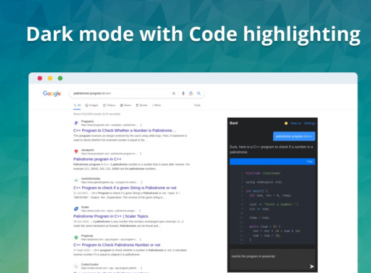Open the three-dot menu beside the PrepInsta result
This screenshot has height=273, width=371.
pos(140,240)
